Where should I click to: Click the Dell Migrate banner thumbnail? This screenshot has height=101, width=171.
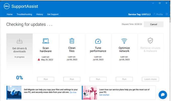click(14, 93)
